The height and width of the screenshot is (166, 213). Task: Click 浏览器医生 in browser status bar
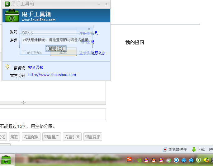tap(178, 150)
